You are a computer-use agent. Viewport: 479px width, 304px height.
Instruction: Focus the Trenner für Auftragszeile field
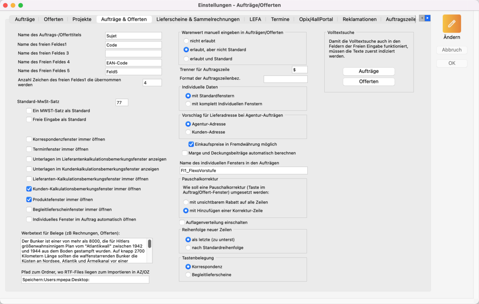point(300,70)
